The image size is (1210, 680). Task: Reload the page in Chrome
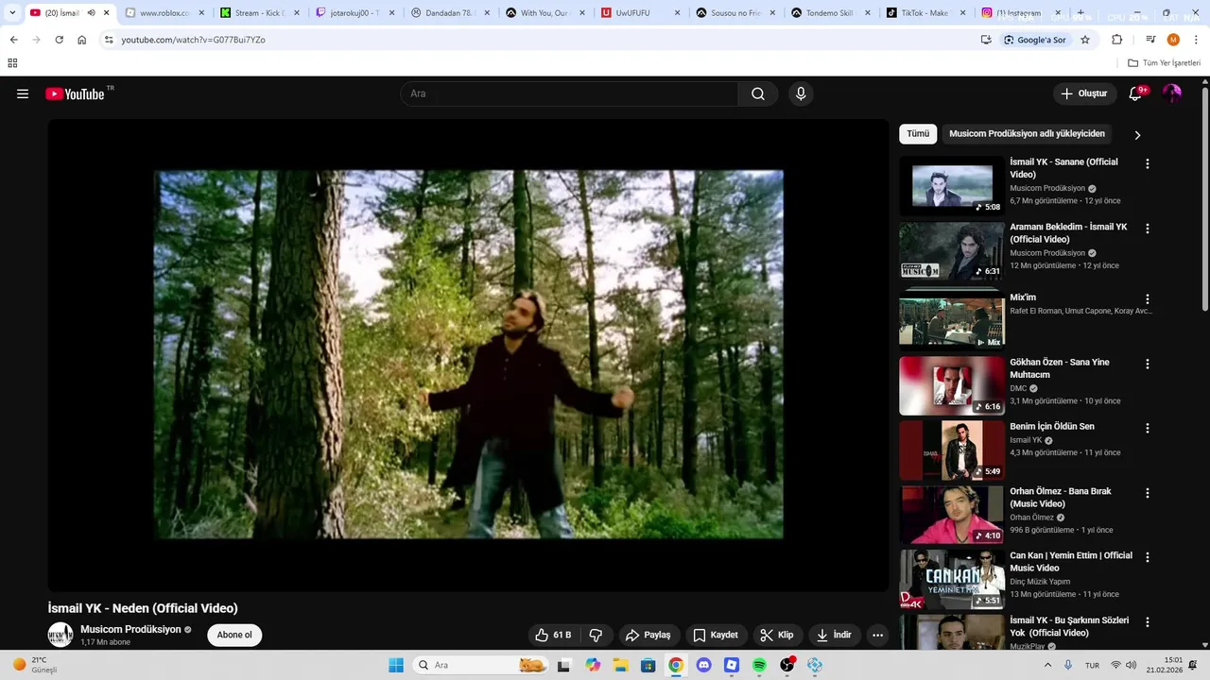[59, 40]
